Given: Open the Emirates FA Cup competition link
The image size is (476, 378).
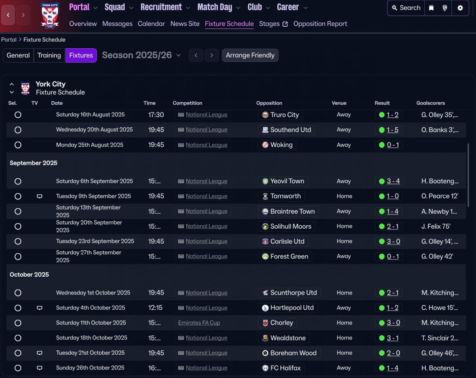Looking at the screenshot, I should pyautogui.click(x=199, y=323).
